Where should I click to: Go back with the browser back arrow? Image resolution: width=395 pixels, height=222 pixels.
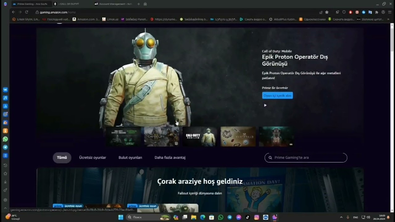click(13, 12)
